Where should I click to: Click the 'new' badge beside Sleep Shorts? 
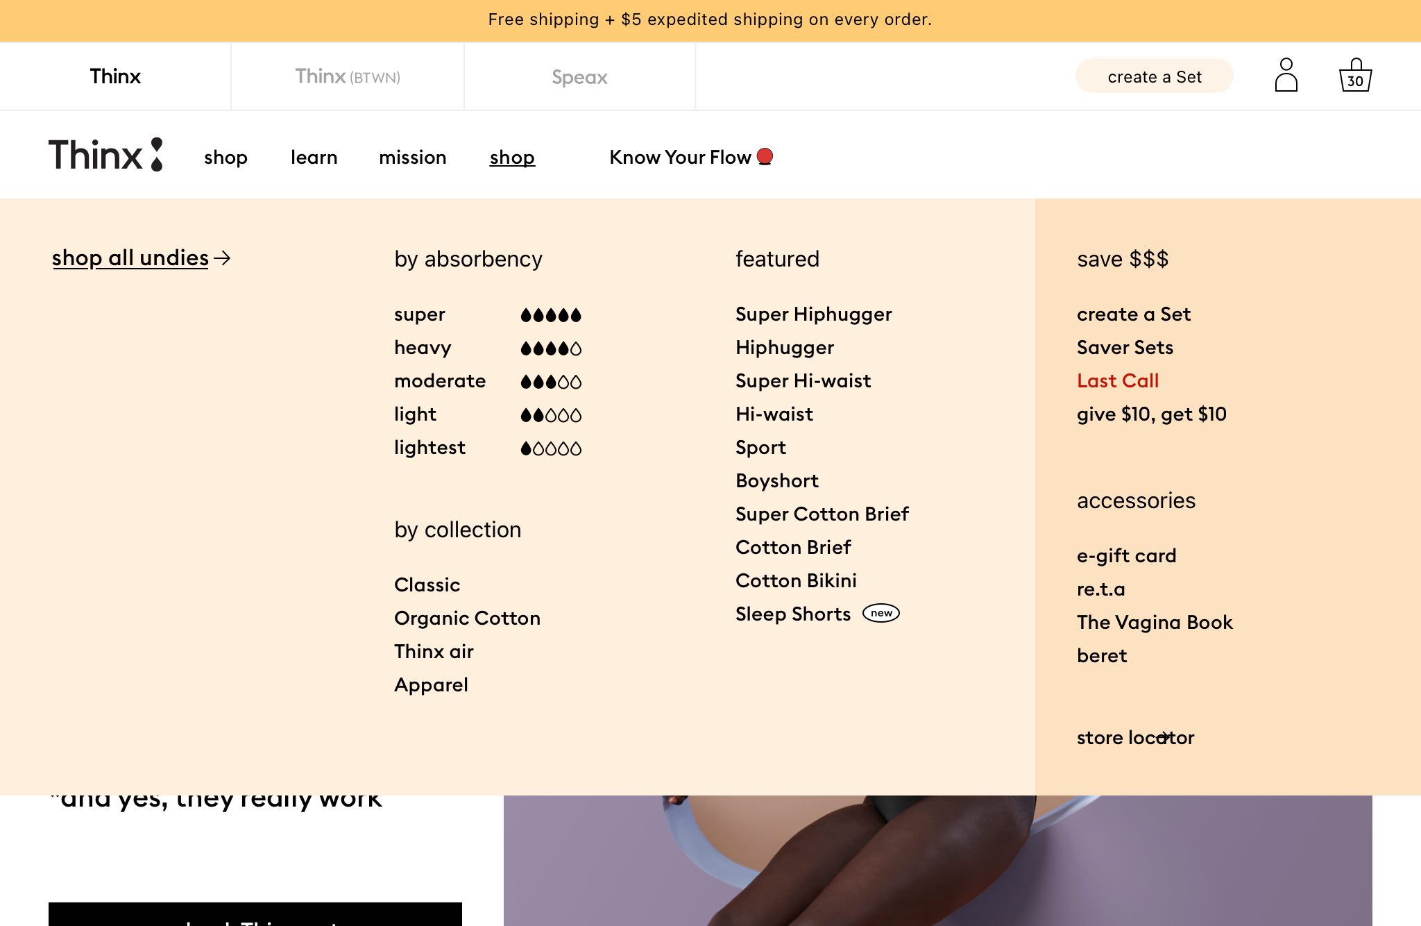click(x=880, y=614)
